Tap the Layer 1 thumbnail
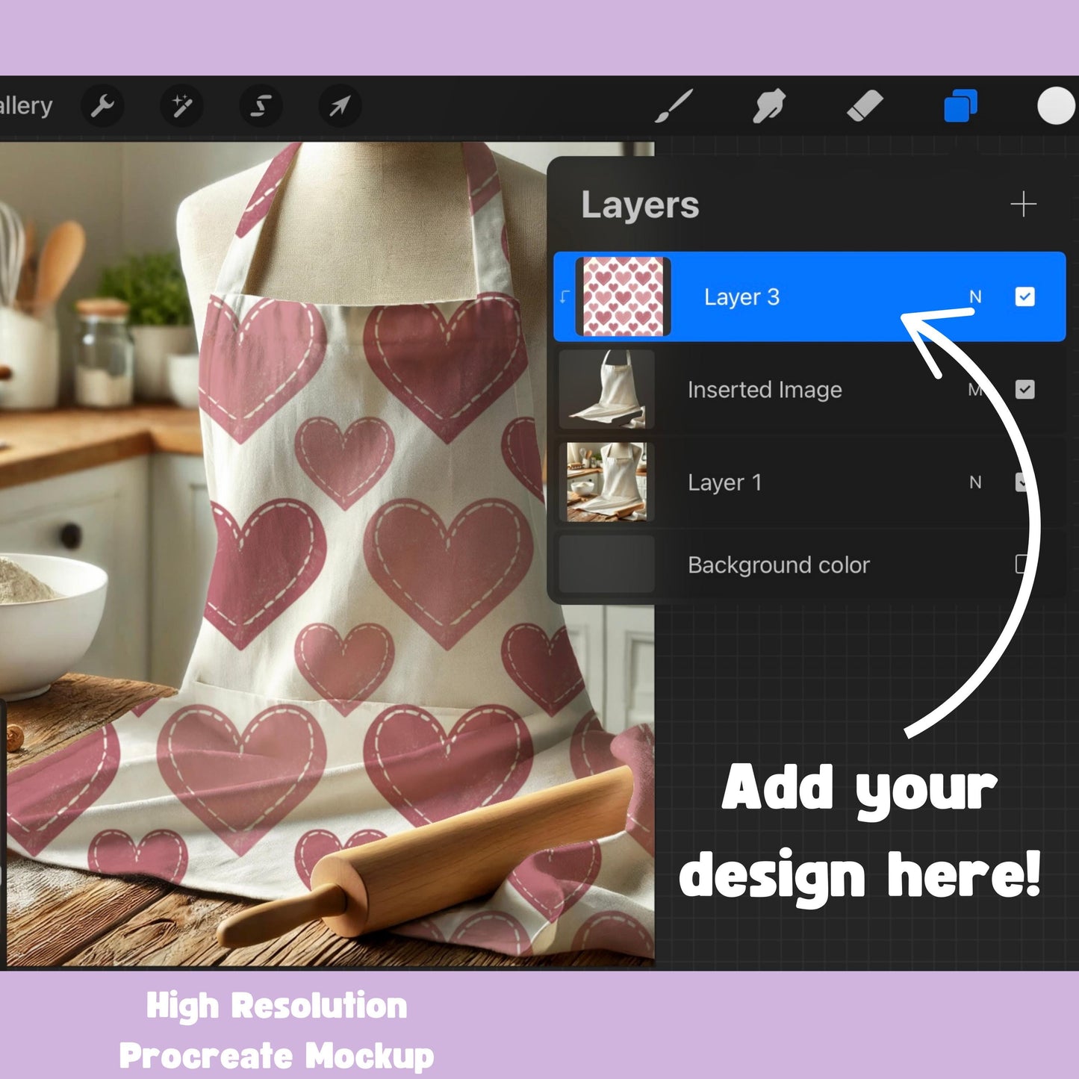The width and height of the screenshot is (1079, 1079). point(606,482)
